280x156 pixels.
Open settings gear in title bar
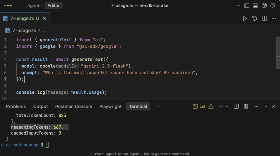tap(273, 5)
